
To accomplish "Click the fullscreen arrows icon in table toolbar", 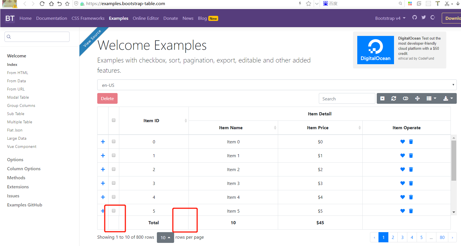I will click(417, 98).
